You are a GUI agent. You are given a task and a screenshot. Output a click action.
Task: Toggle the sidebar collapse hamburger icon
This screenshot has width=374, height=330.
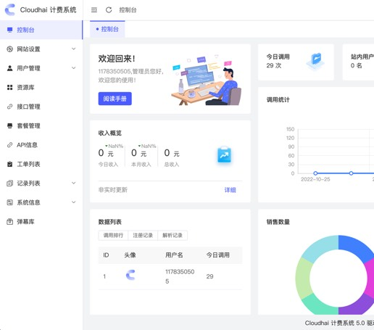point(94,10)
